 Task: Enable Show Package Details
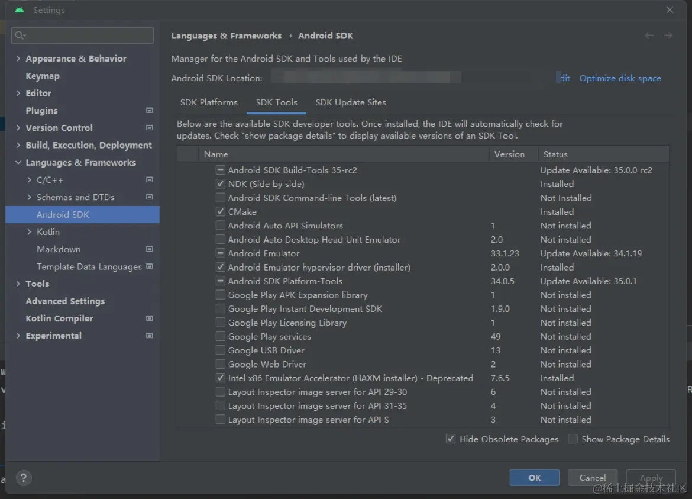(573, 439)
